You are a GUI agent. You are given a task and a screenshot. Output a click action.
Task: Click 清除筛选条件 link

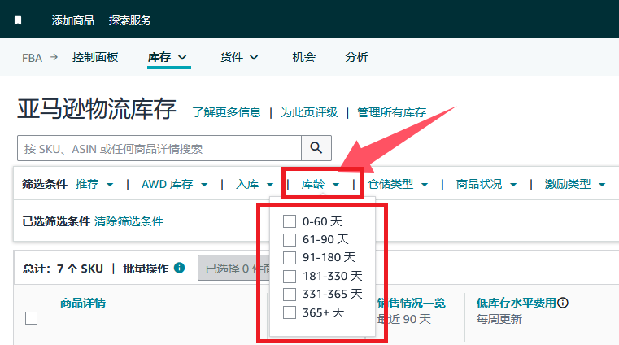coord(129,221)
